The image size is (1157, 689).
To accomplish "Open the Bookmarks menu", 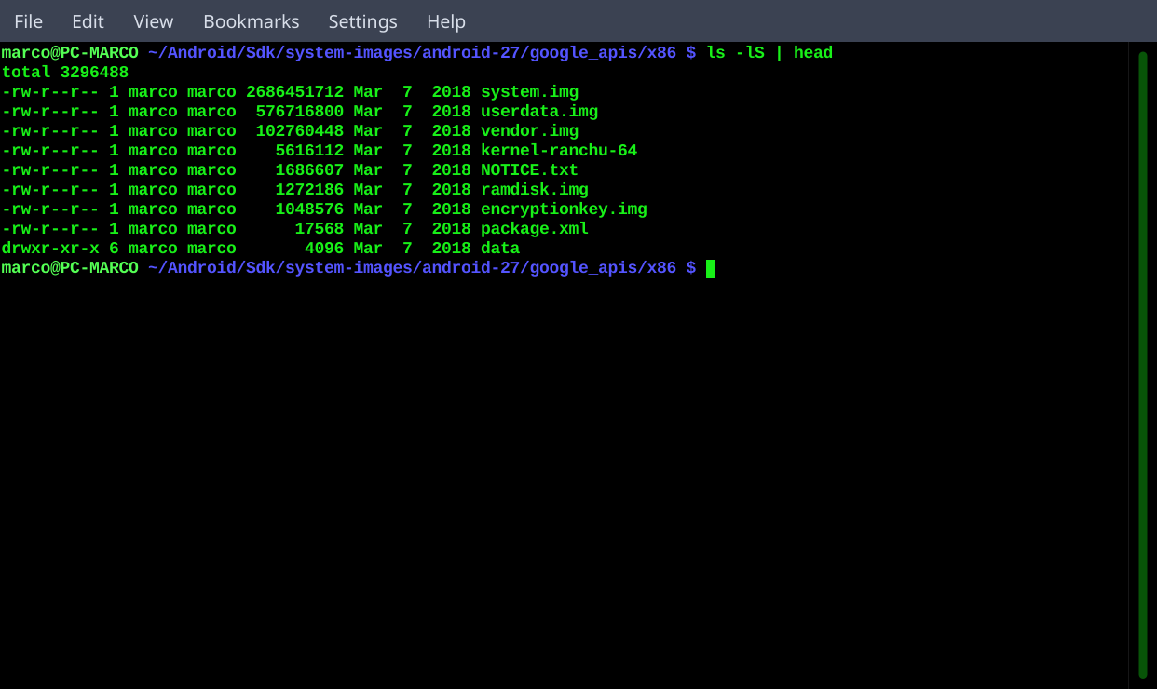I will click(252, 20).
